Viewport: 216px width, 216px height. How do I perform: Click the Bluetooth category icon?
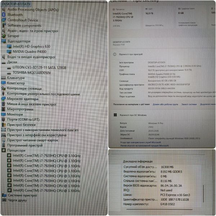(4, 14)
